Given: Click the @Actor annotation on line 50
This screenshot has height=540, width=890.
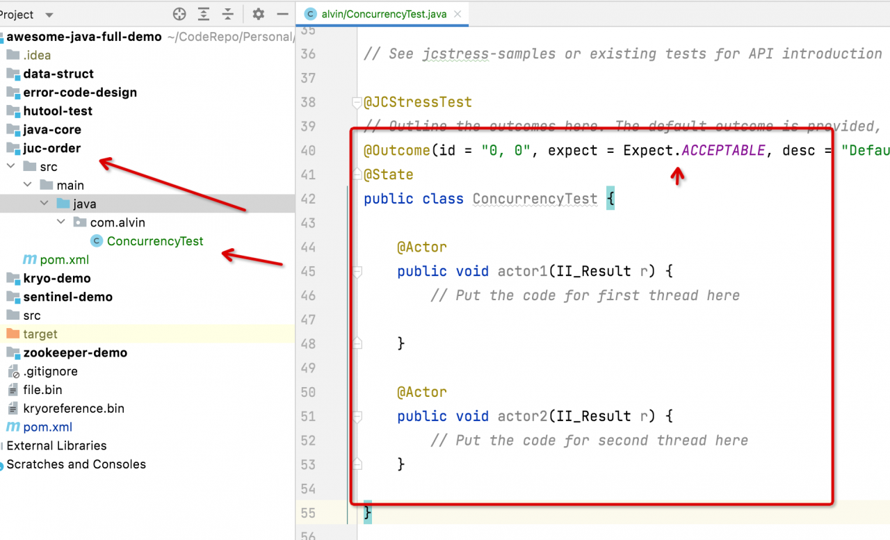Looking at the screenshot, I should [422, 392].
